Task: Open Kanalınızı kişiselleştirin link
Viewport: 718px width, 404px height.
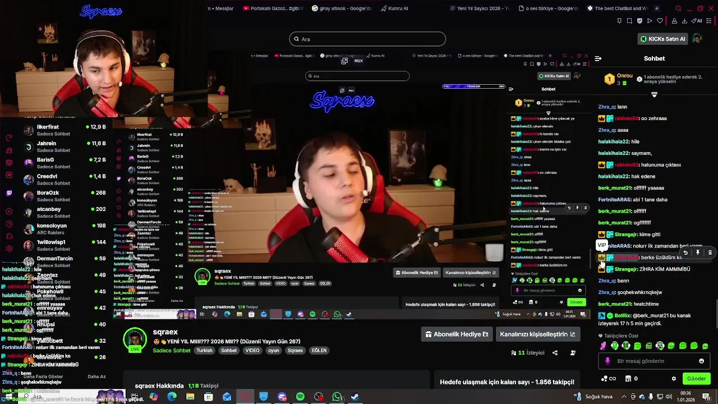Action: (x=537, y=334)
